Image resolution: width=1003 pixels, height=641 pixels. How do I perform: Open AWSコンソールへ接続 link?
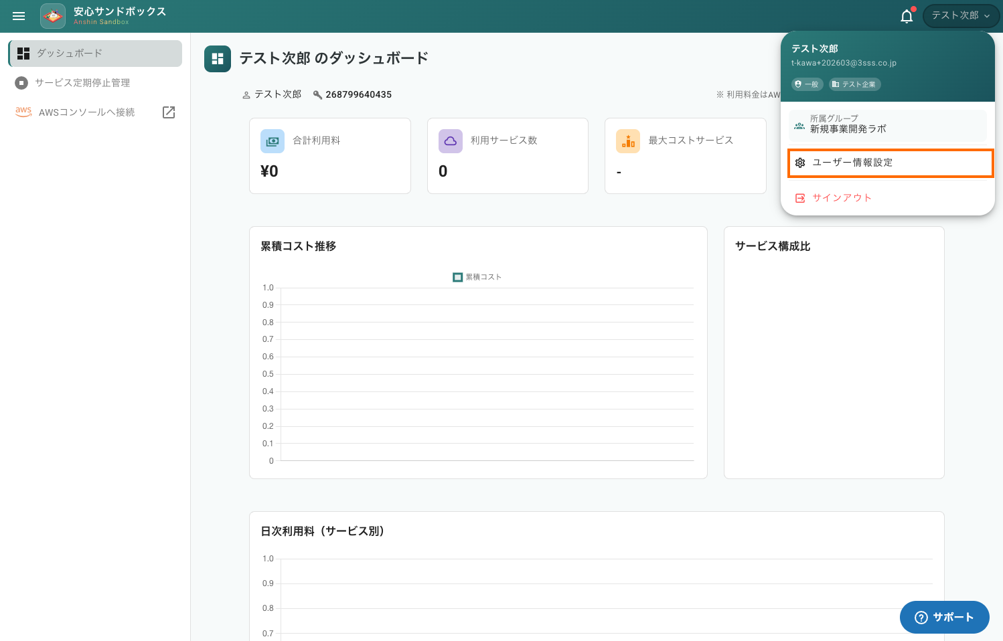[x=95, y=112]
